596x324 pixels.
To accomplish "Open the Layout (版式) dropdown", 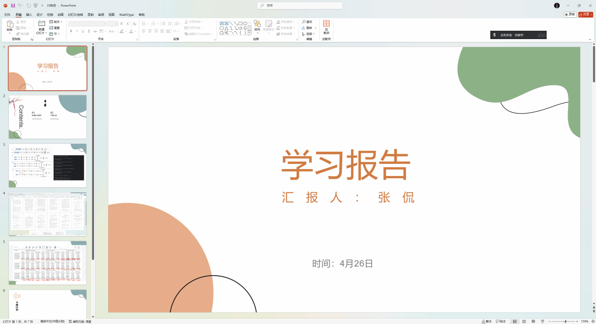I will coord(55,22).
